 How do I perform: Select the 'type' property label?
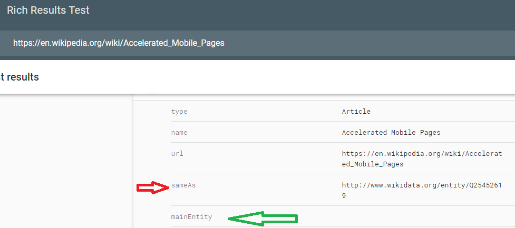[x=179, y=112]
